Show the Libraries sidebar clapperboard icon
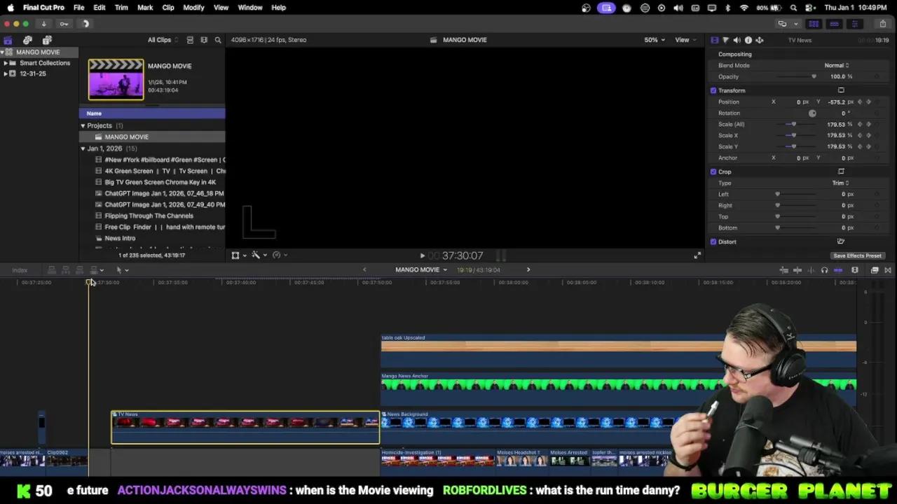The height and width of the screenshot is (504, 897). tap(8, 40)
